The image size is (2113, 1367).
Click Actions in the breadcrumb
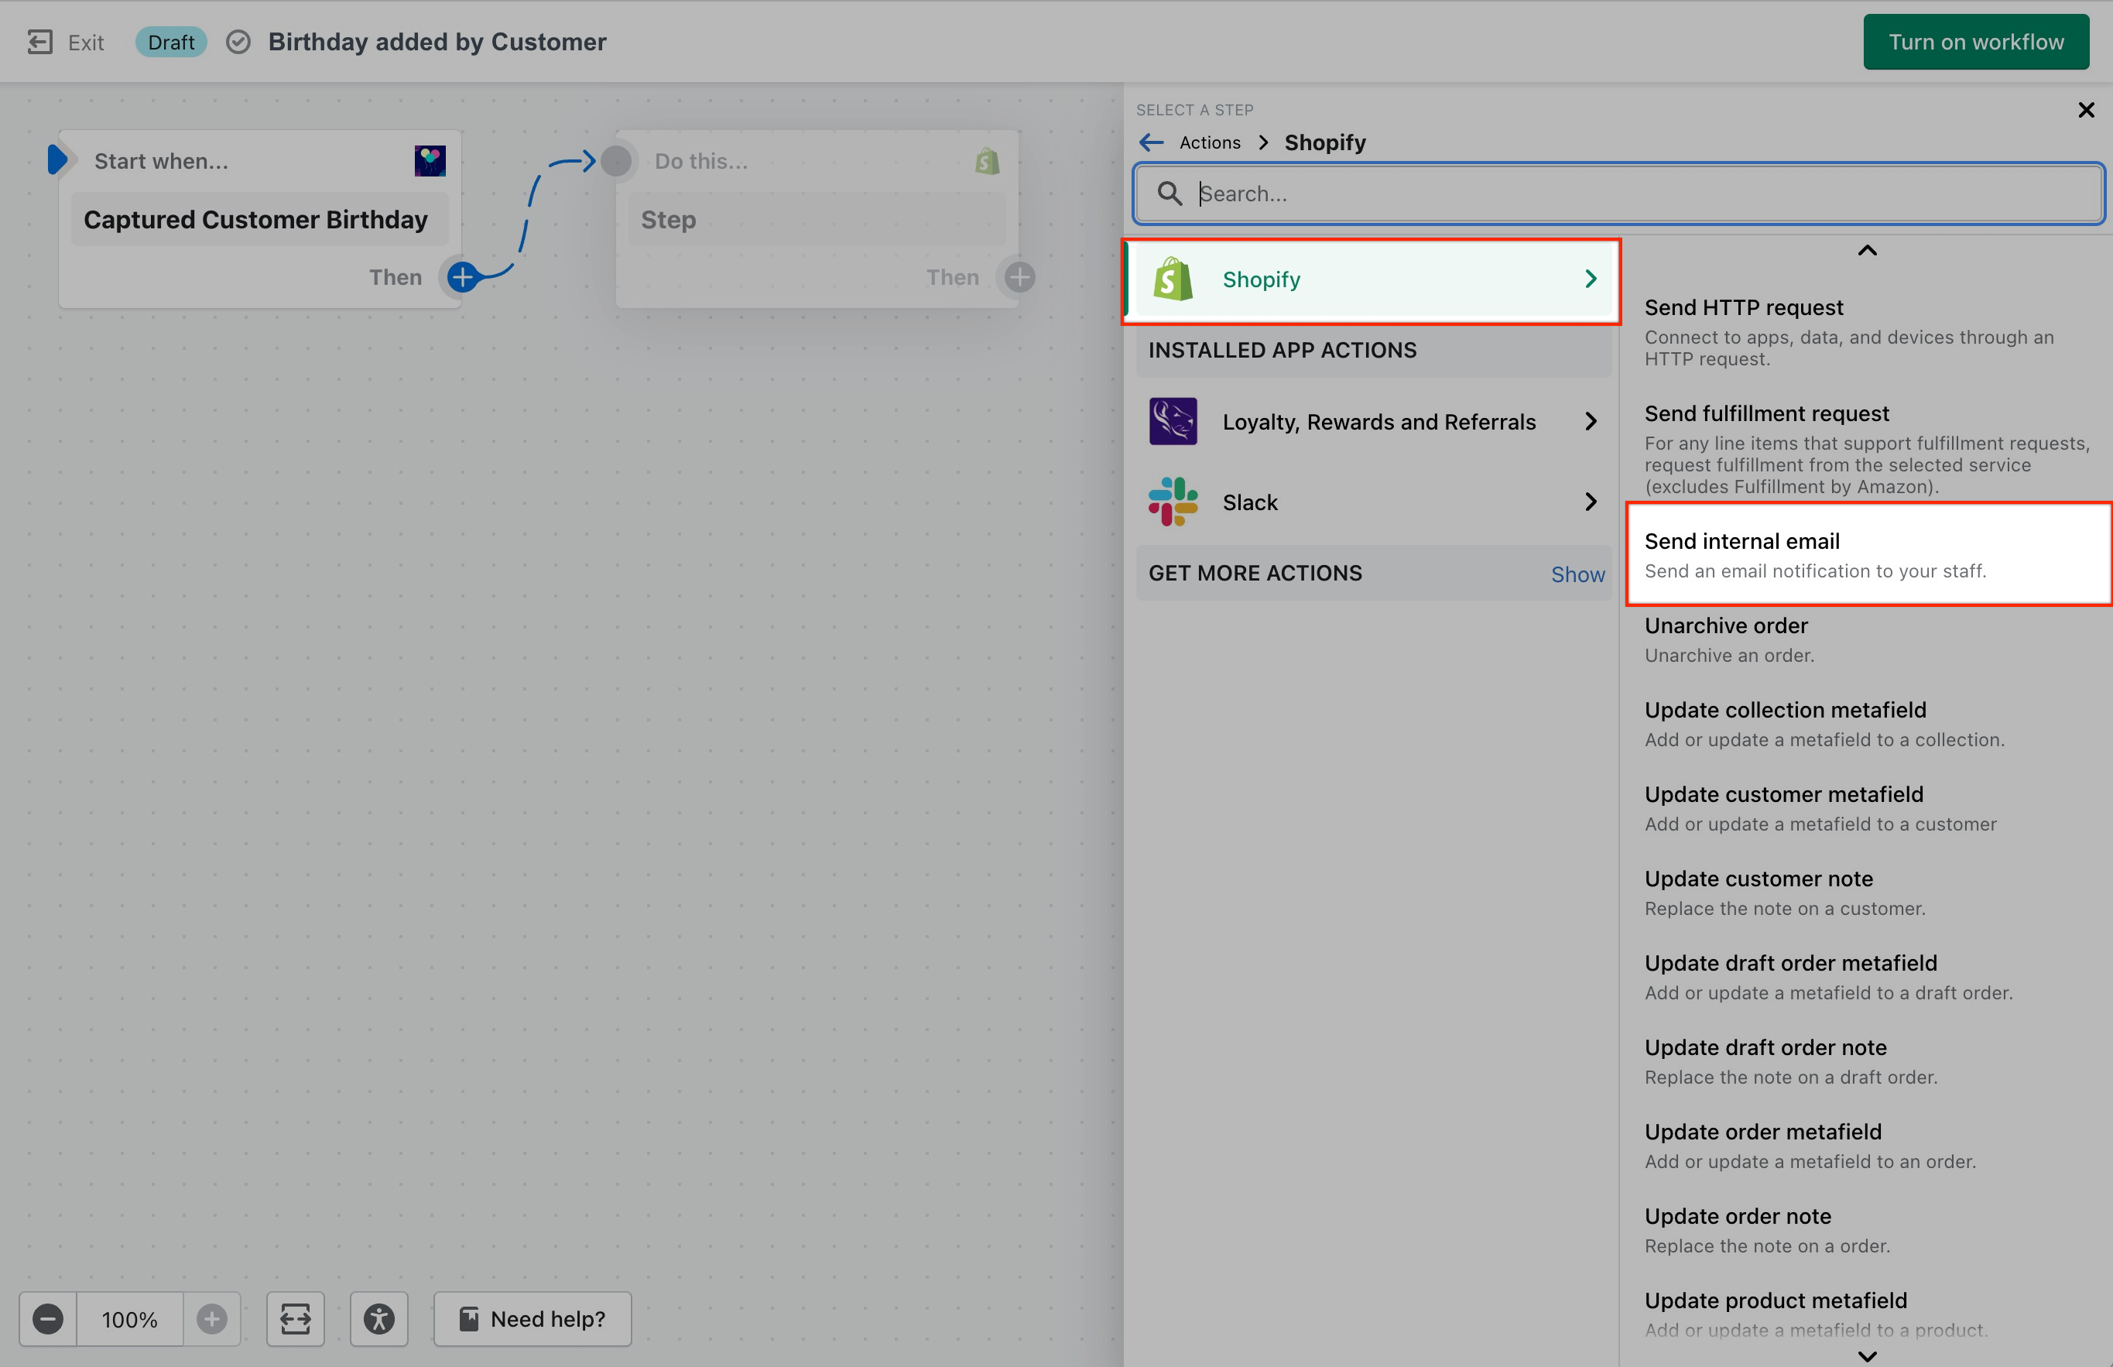(x=1210, y=142)
